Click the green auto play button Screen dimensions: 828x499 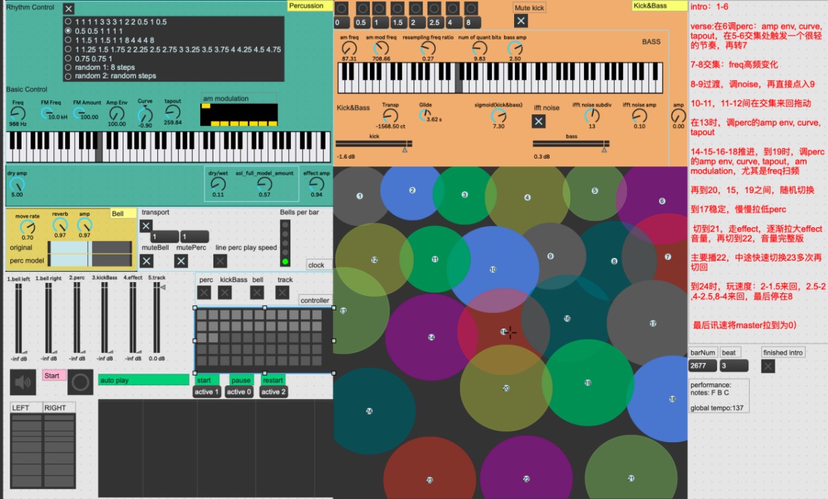[x=143, y=380]
